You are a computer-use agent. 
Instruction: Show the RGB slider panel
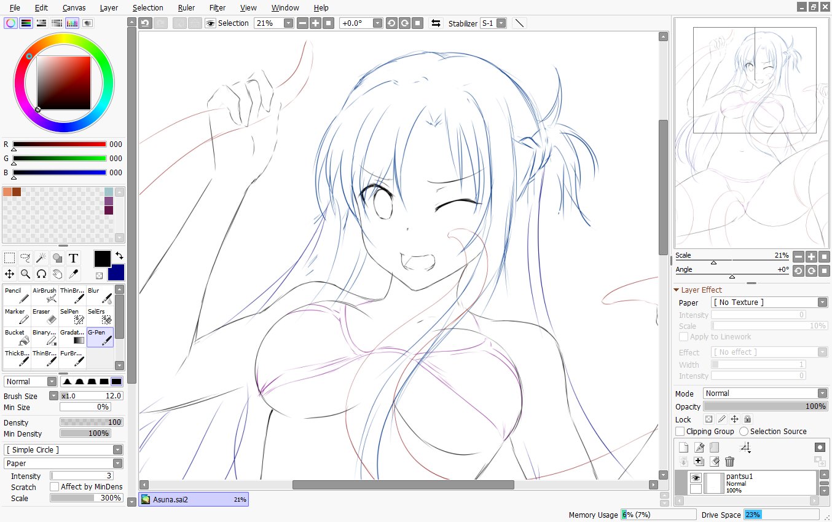26,23
